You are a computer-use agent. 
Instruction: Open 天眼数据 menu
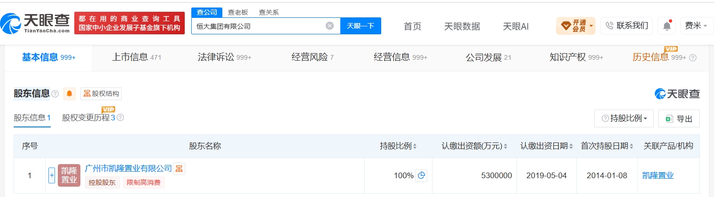click(x=462, y=26)
